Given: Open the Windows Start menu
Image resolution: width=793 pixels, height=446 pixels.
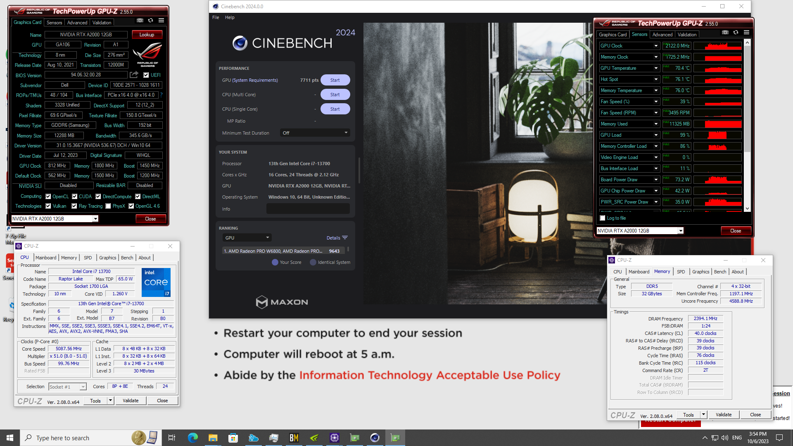Looking at the screenshot, I should coord(10,438).
